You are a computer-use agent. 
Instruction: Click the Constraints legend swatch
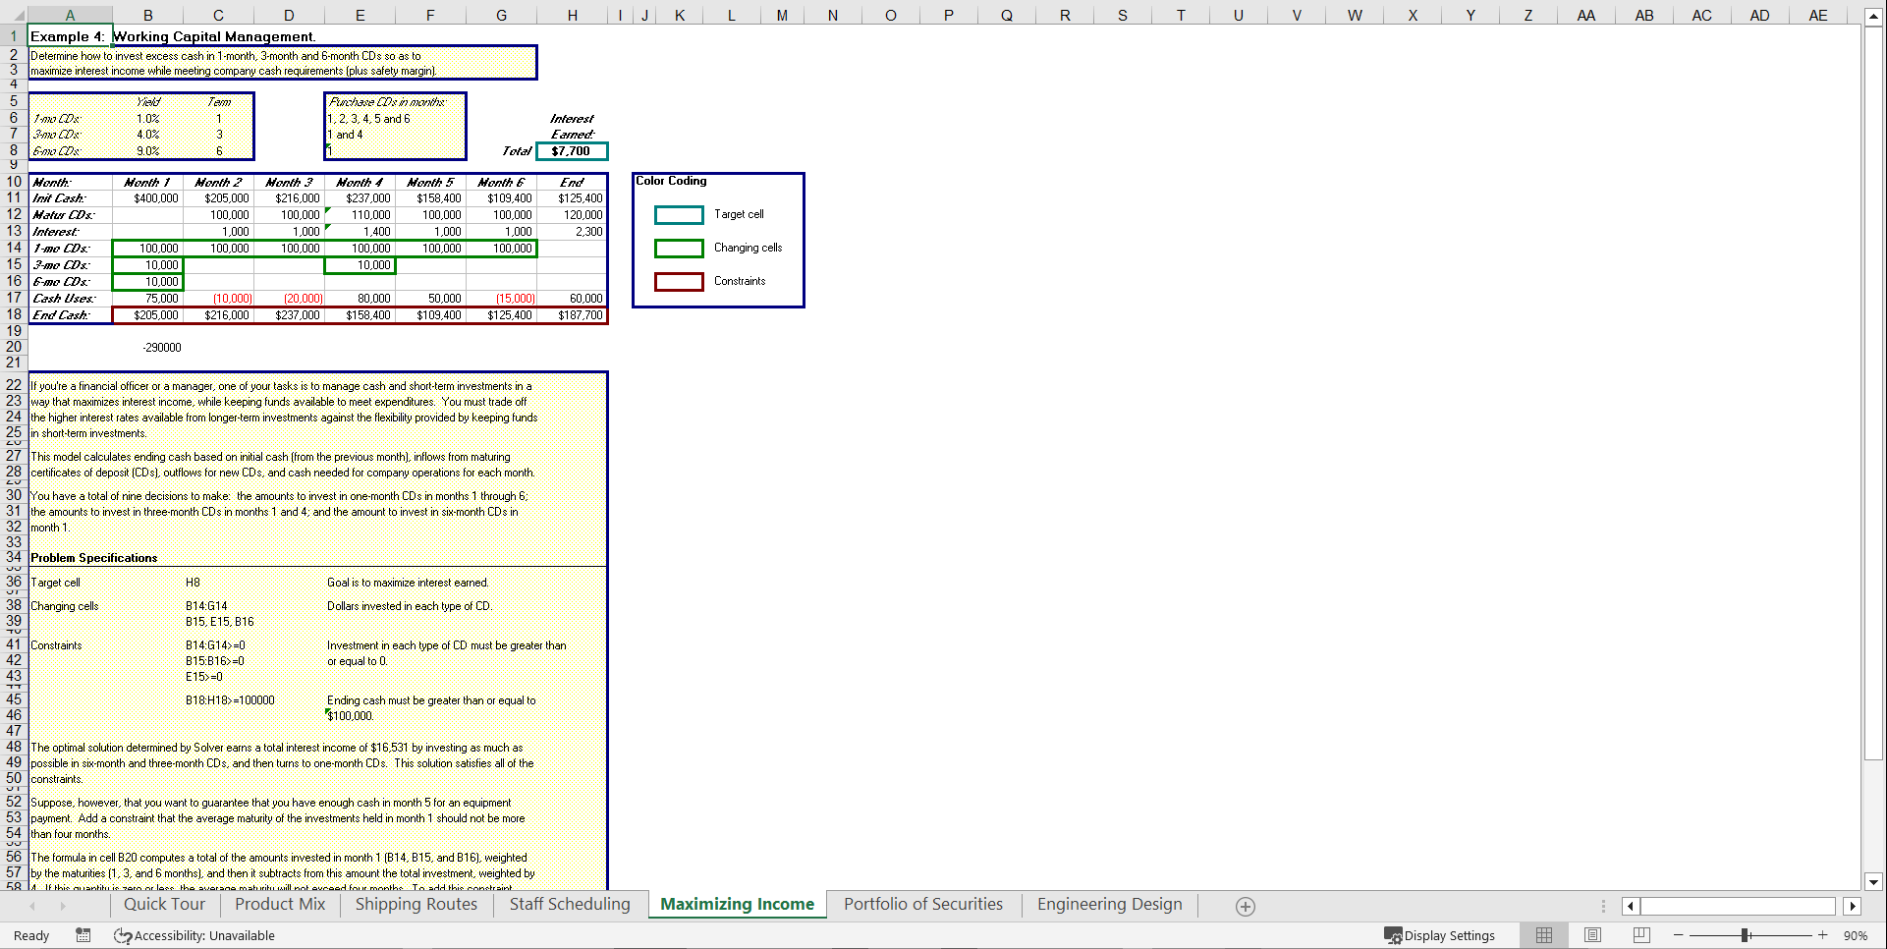click(679, 281)
